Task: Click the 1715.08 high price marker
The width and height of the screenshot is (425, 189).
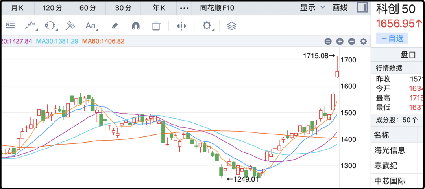Action: (x=319, y=56)
